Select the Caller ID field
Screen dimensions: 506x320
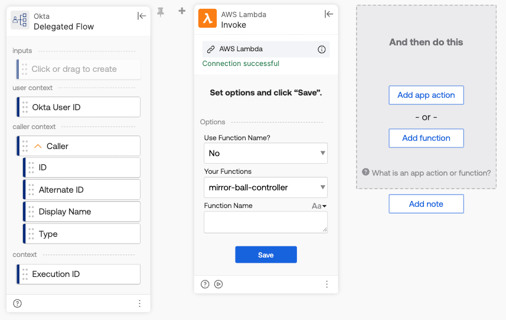[81, 167]
